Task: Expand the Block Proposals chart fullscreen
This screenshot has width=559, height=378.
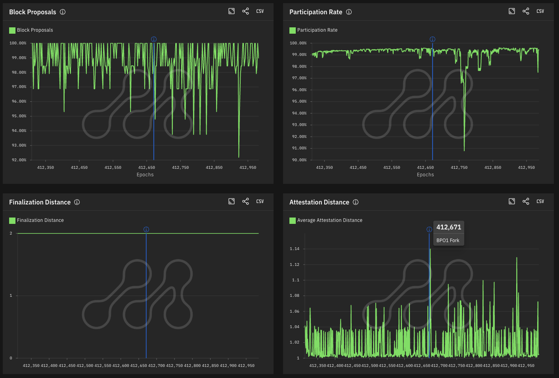Action: click(232, 11)
